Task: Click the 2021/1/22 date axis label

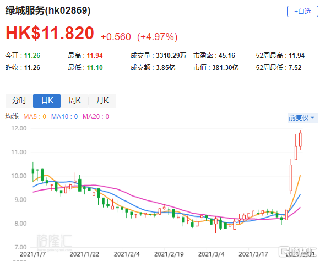Action: pos(84,254)
